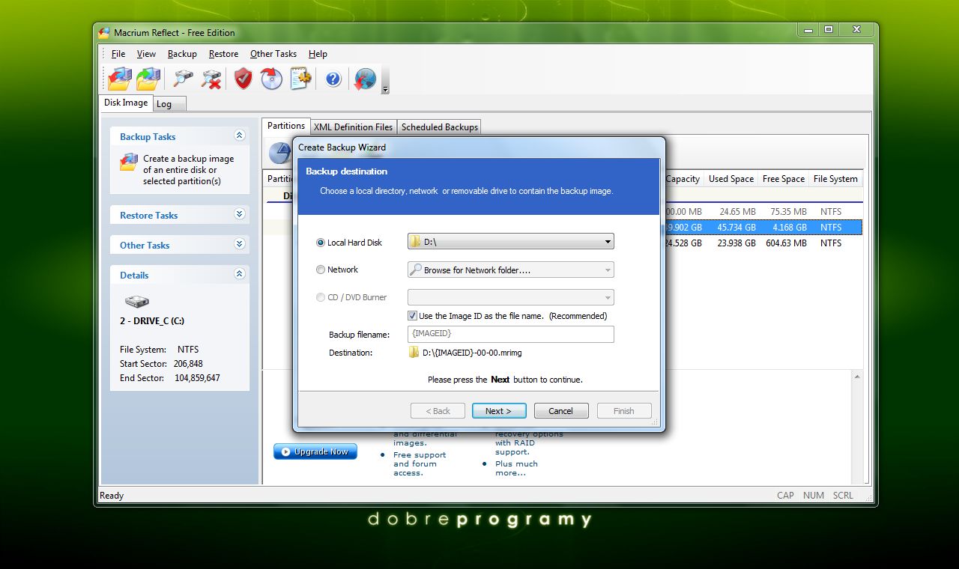
Task: Click the Free Space column header
Action: click(783, 179)
